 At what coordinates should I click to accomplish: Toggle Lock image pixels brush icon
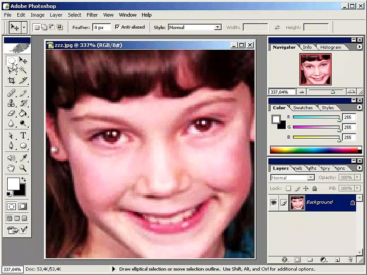(297, 188)
